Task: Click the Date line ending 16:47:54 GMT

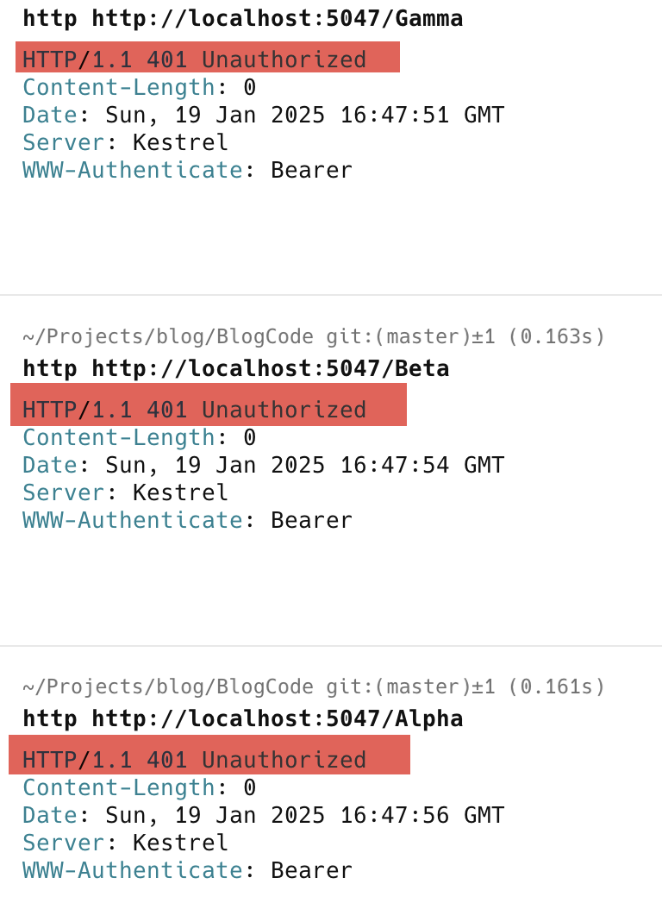Action: point(263,465)
